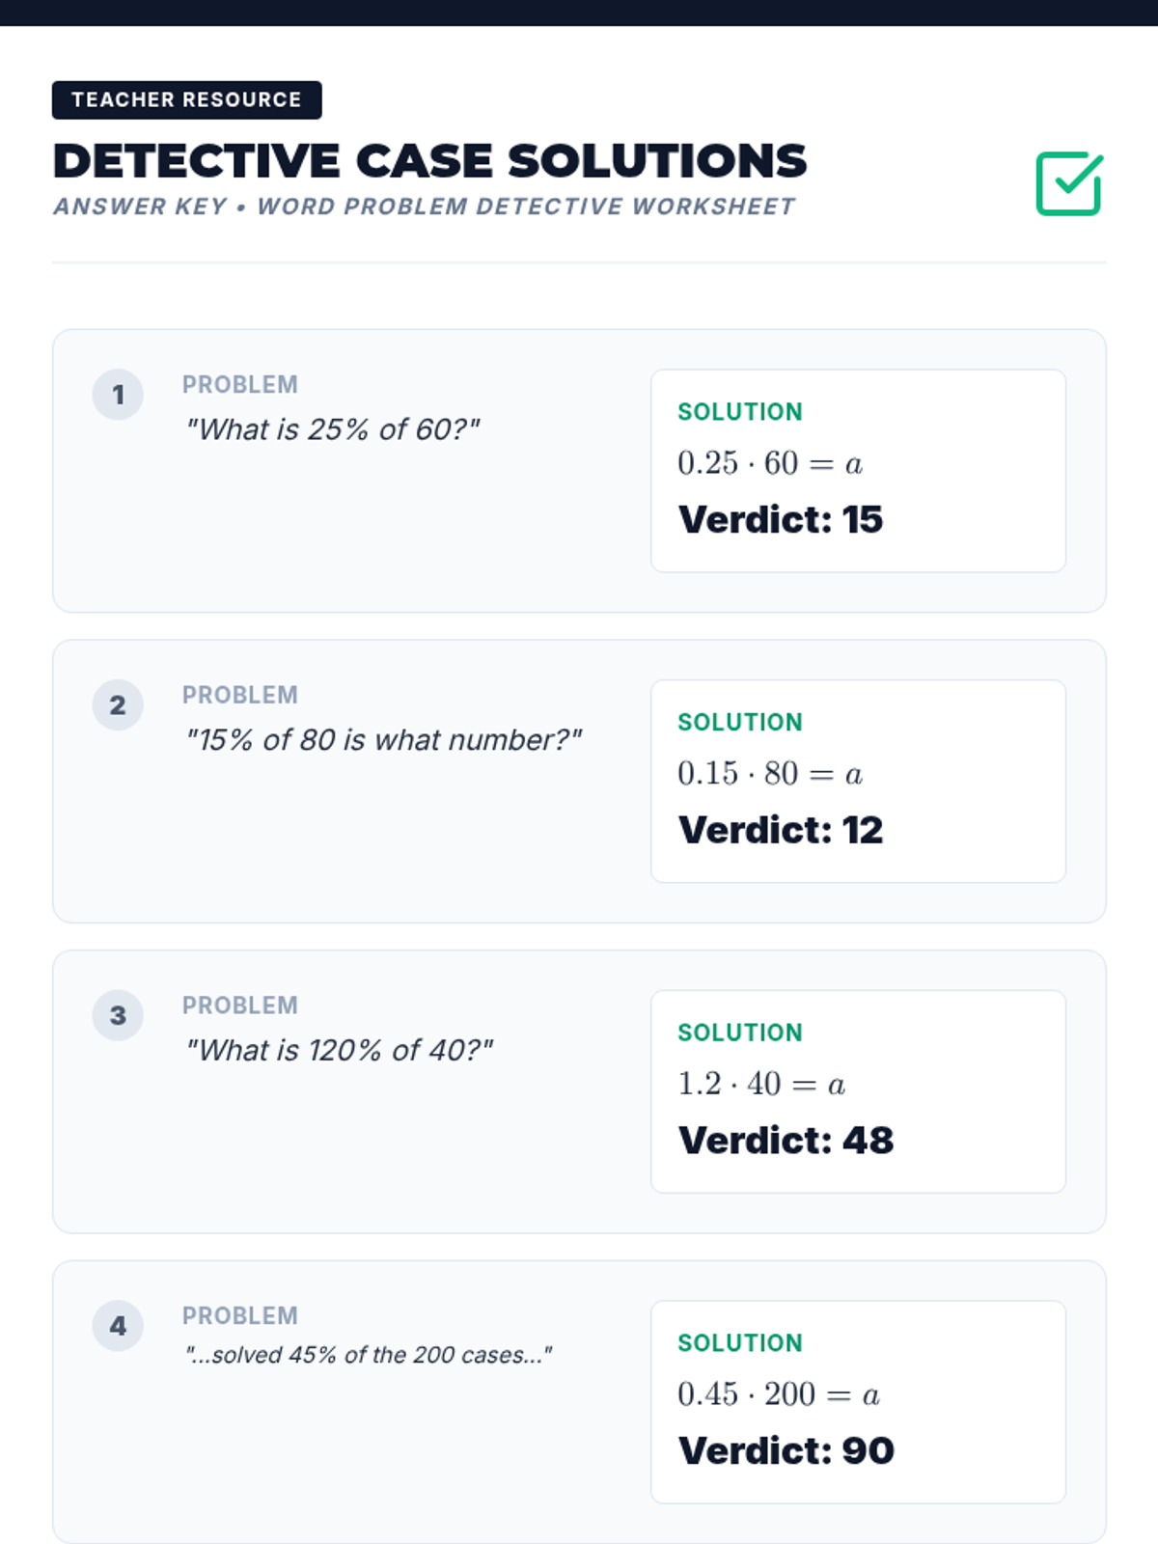Select the "15% of 80 is what number?" problem
This screenshot has width=1158, height=1544.
tap(384, 740)
